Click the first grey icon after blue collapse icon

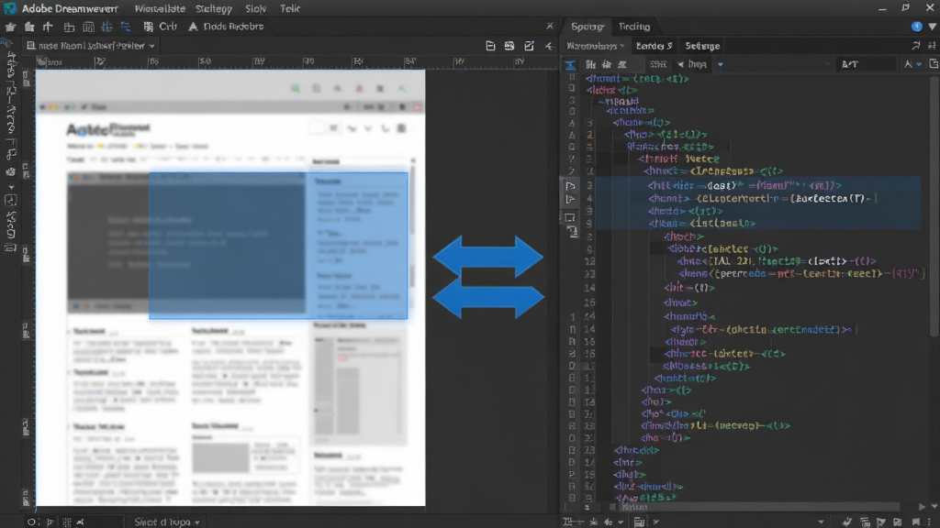pyautogui.click(x=590, y=64)
